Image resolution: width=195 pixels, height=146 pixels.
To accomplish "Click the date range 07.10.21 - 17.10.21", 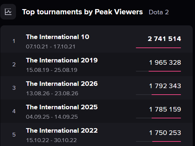I will click(x=51, y=47).
